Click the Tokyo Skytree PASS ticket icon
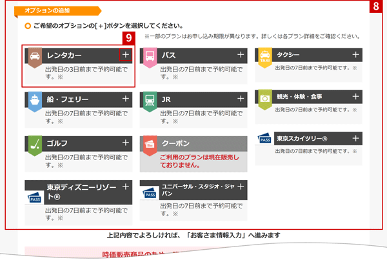This screenshot has width=387, height=262. (x=264, y=139)
